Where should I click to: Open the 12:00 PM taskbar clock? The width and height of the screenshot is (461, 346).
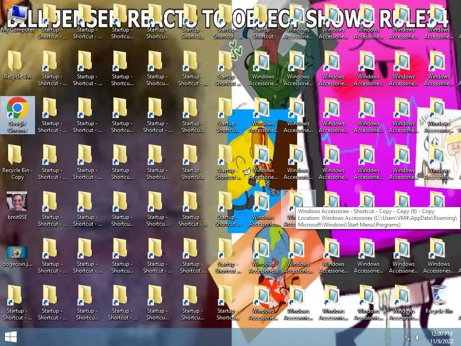(x=441, y=337)
